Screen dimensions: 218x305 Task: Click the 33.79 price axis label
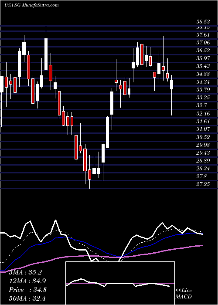(x=203, y=90)
